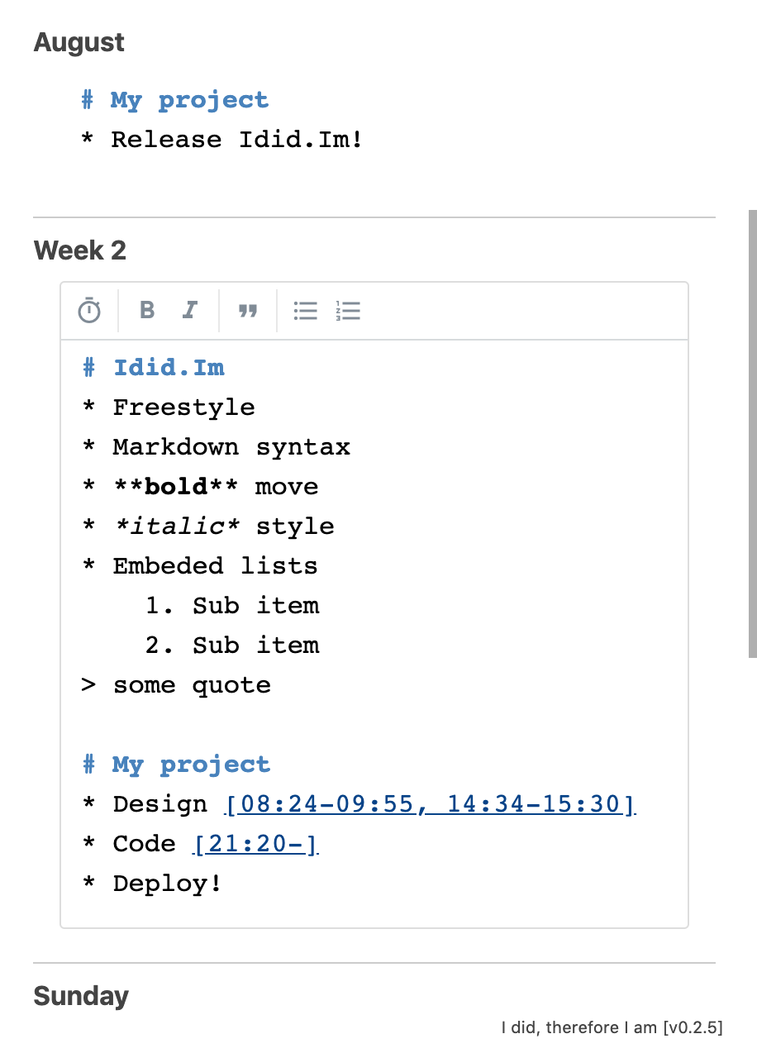Click the stopwatch timer icon
757x1053 pixels.
coord(89,311)
